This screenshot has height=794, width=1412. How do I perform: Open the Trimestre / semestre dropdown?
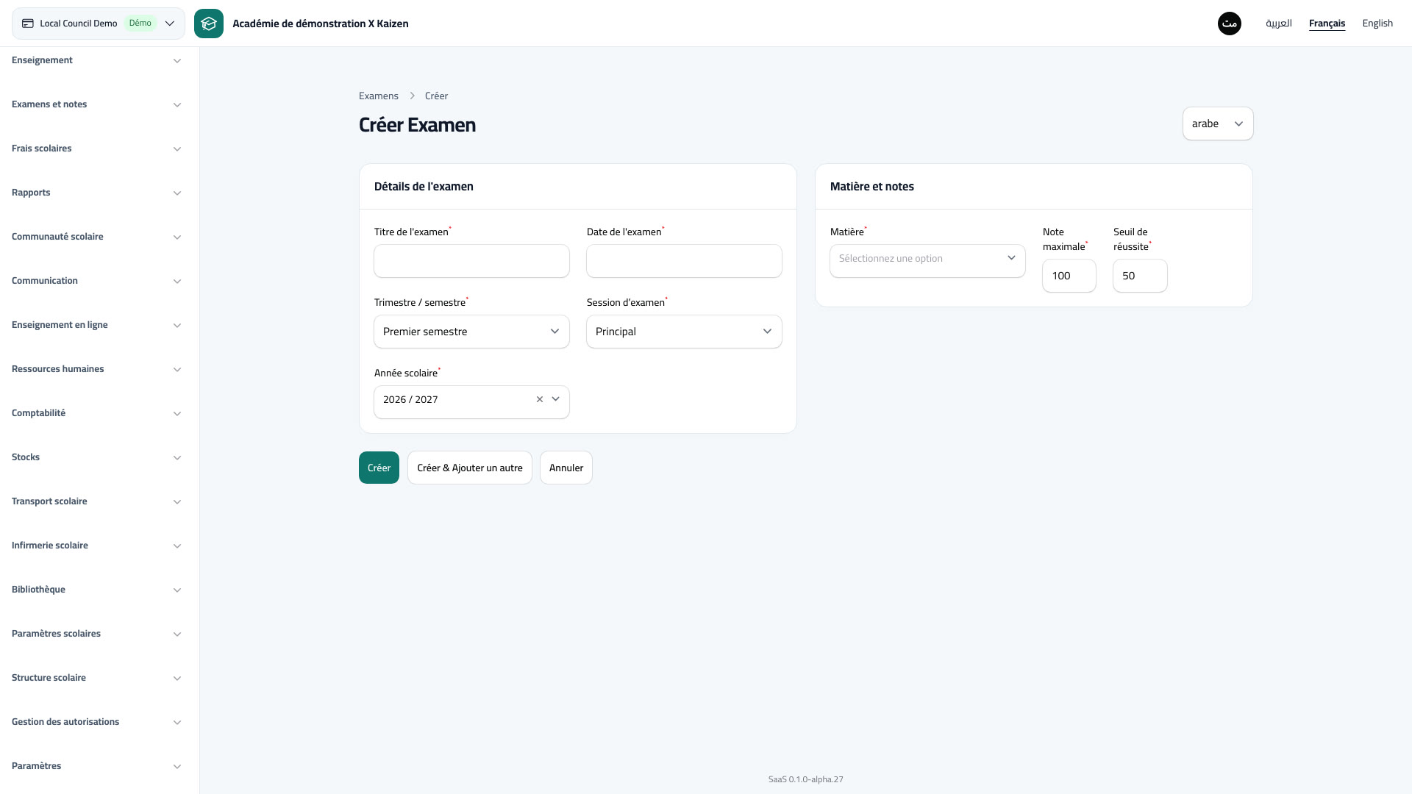[x=471, y=332]
